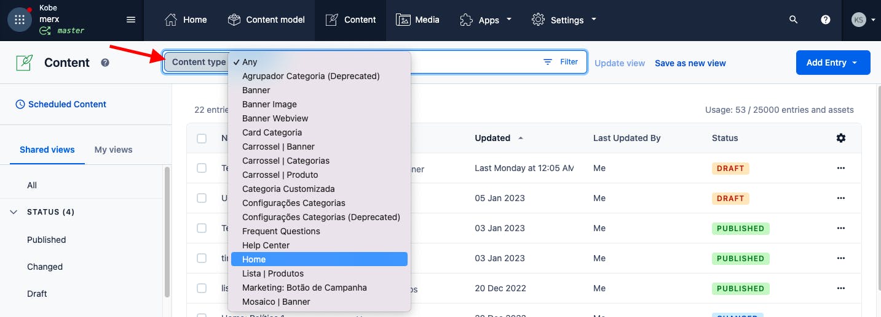881x317 pixels.
Task: Open the apps grid launcher icon
Action: [x=20, y=20]
